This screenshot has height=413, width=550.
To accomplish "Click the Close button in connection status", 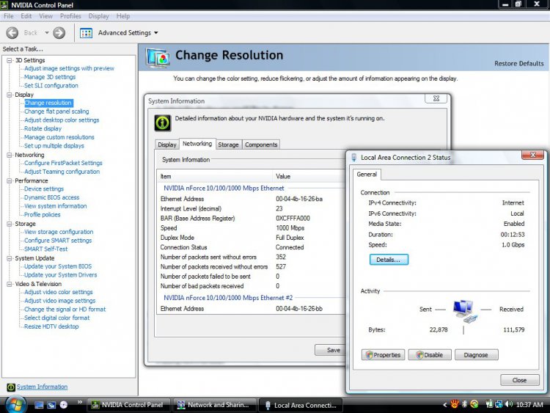I will point(519,380).
